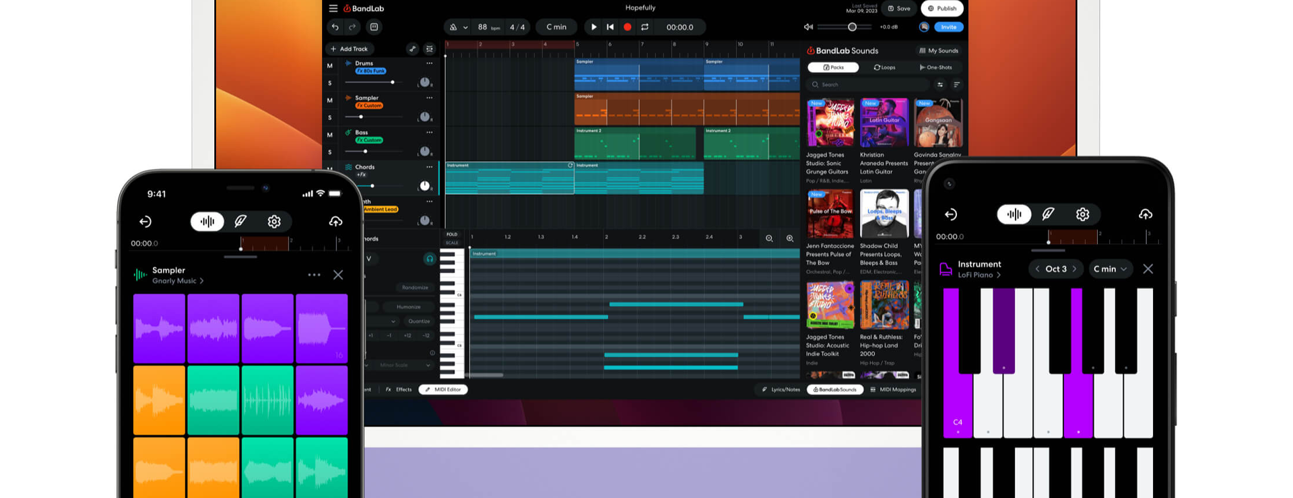The height and width of the screenshot is (498, 1293).
Task: Tap the settings gear on right phone
Action: point(1082,214)
